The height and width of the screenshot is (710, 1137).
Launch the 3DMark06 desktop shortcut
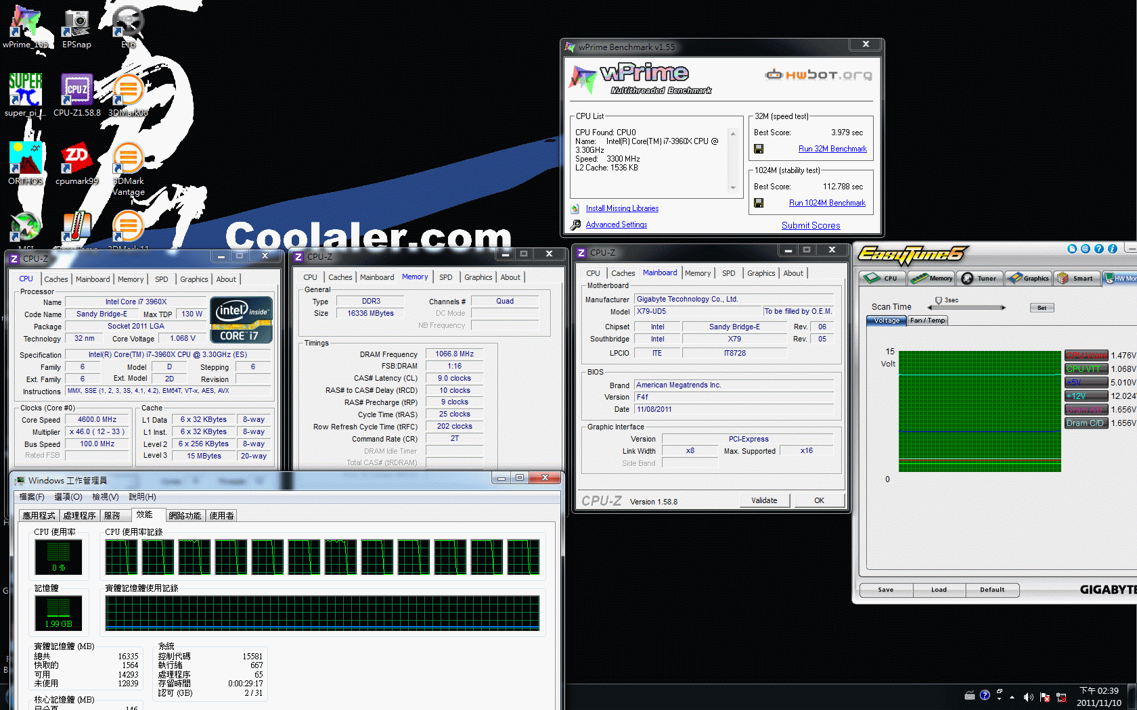[x=128, y=95]
